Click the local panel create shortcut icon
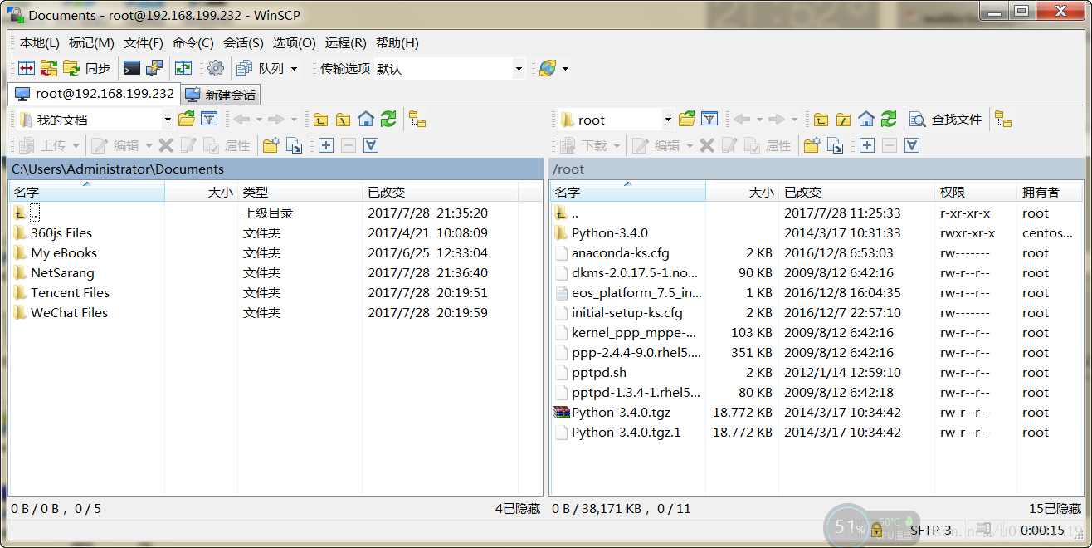1092x548 pixels. [x=295, y=145]
